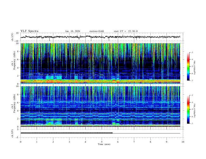The image size is (206, 159).
Task: Click the time axis tick label "10"
Action: tap(183, 142)
